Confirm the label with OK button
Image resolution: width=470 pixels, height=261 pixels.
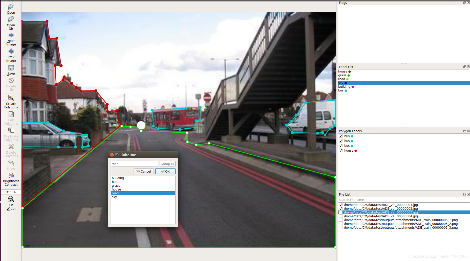pos(165,171)
